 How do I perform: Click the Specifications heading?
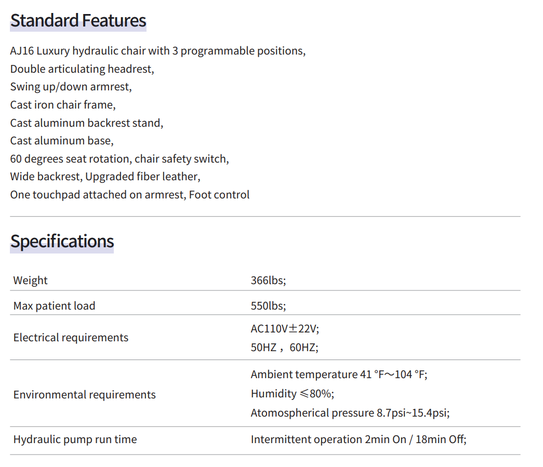[62, 242]
